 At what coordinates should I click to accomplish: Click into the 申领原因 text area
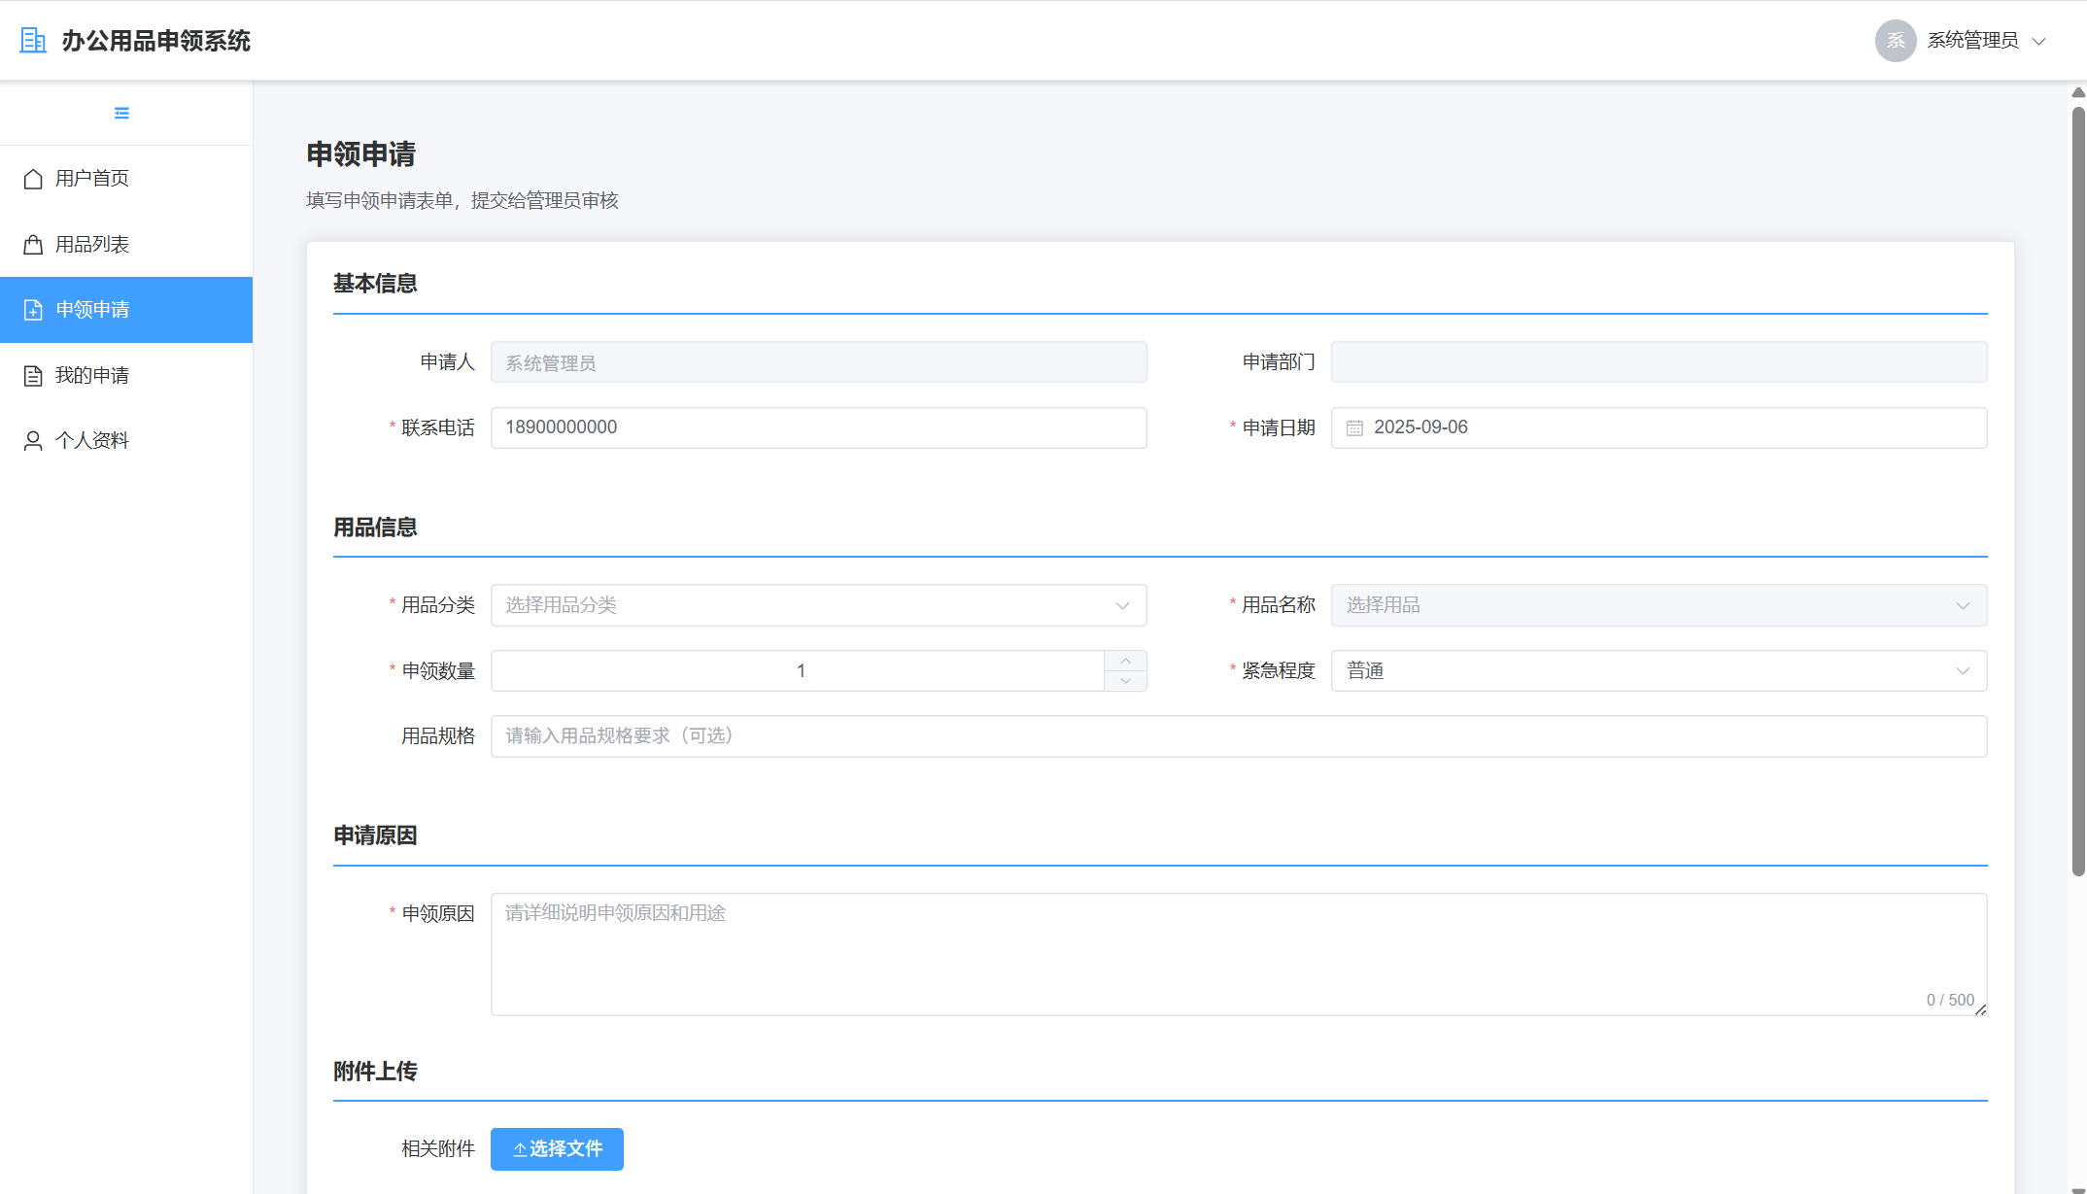pyautogui.click(x=1238, y=954)
